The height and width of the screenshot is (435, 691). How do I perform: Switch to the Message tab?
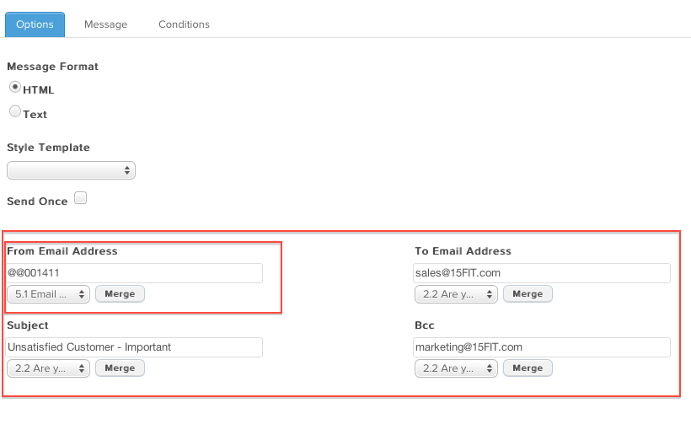(x=106, y=24)
